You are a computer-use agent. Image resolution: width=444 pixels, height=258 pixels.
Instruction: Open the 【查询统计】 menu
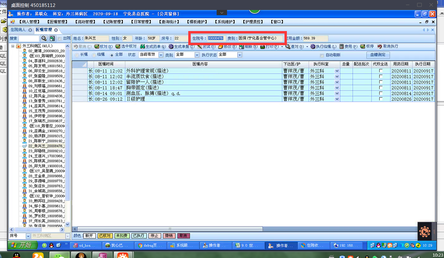169,22
